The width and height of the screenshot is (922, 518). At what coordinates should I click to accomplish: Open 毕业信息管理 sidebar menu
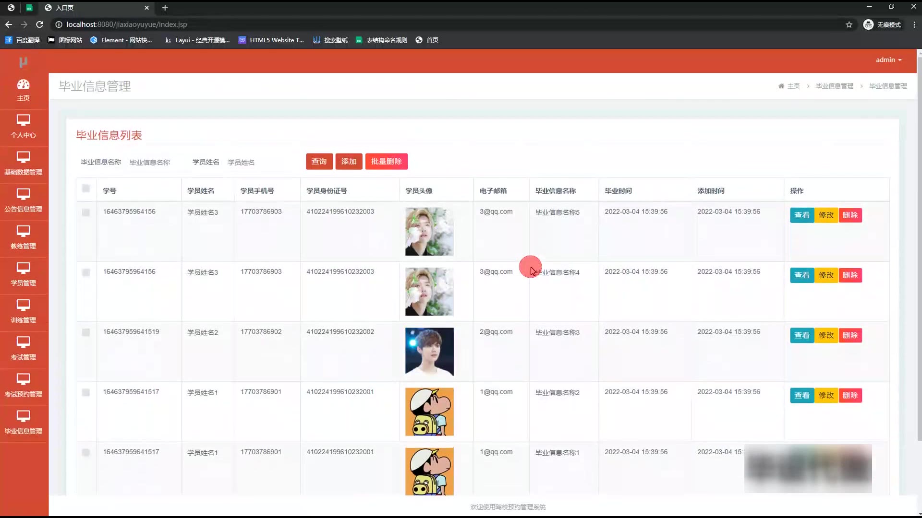(23, 422)
